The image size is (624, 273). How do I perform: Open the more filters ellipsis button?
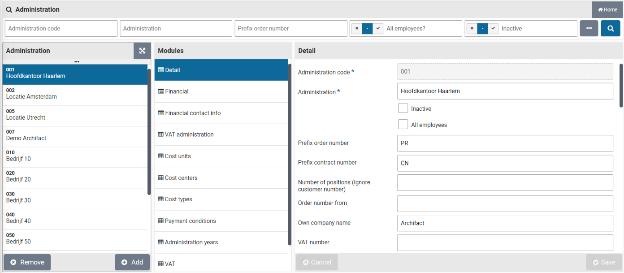tap(589, 28)
